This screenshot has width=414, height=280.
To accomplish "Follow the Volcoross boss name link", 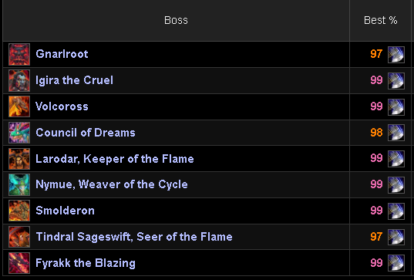I will pyautogui.click(x=62, y=106).
